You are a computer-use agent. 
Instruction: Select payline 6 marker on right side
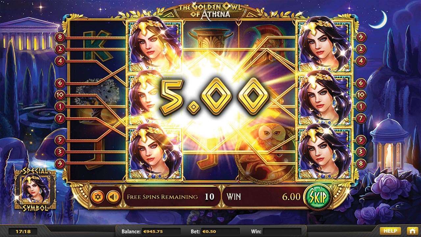pyautogui.click(x=361, y=84)
